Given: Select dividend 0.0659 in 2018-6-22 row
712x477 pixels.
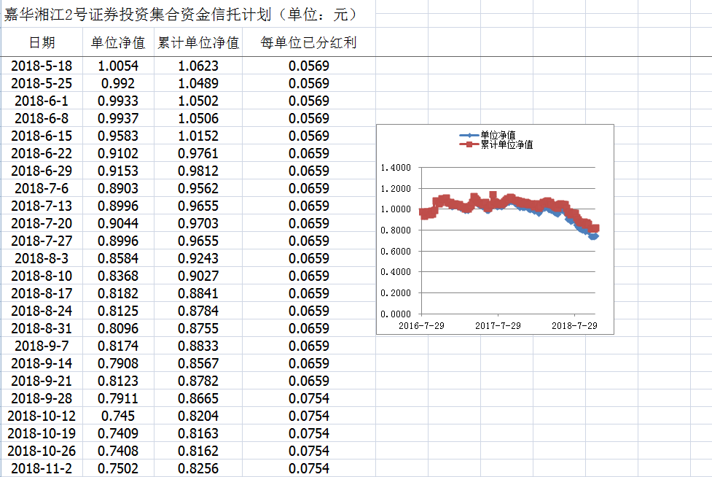Looking at the screenshot, I should (x=309, y=154).
